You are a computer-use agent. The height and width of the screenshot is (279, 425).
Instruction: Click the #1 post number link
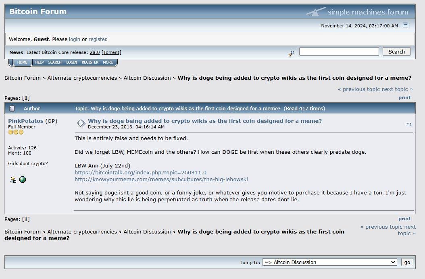[409, 124]
